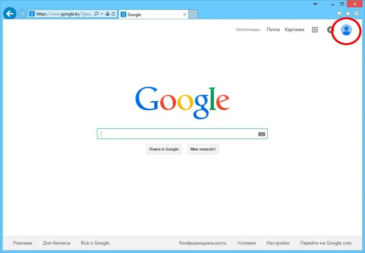This screenshot has width=365, height=253.
Task: Open Картинки link
Action: 294,30
